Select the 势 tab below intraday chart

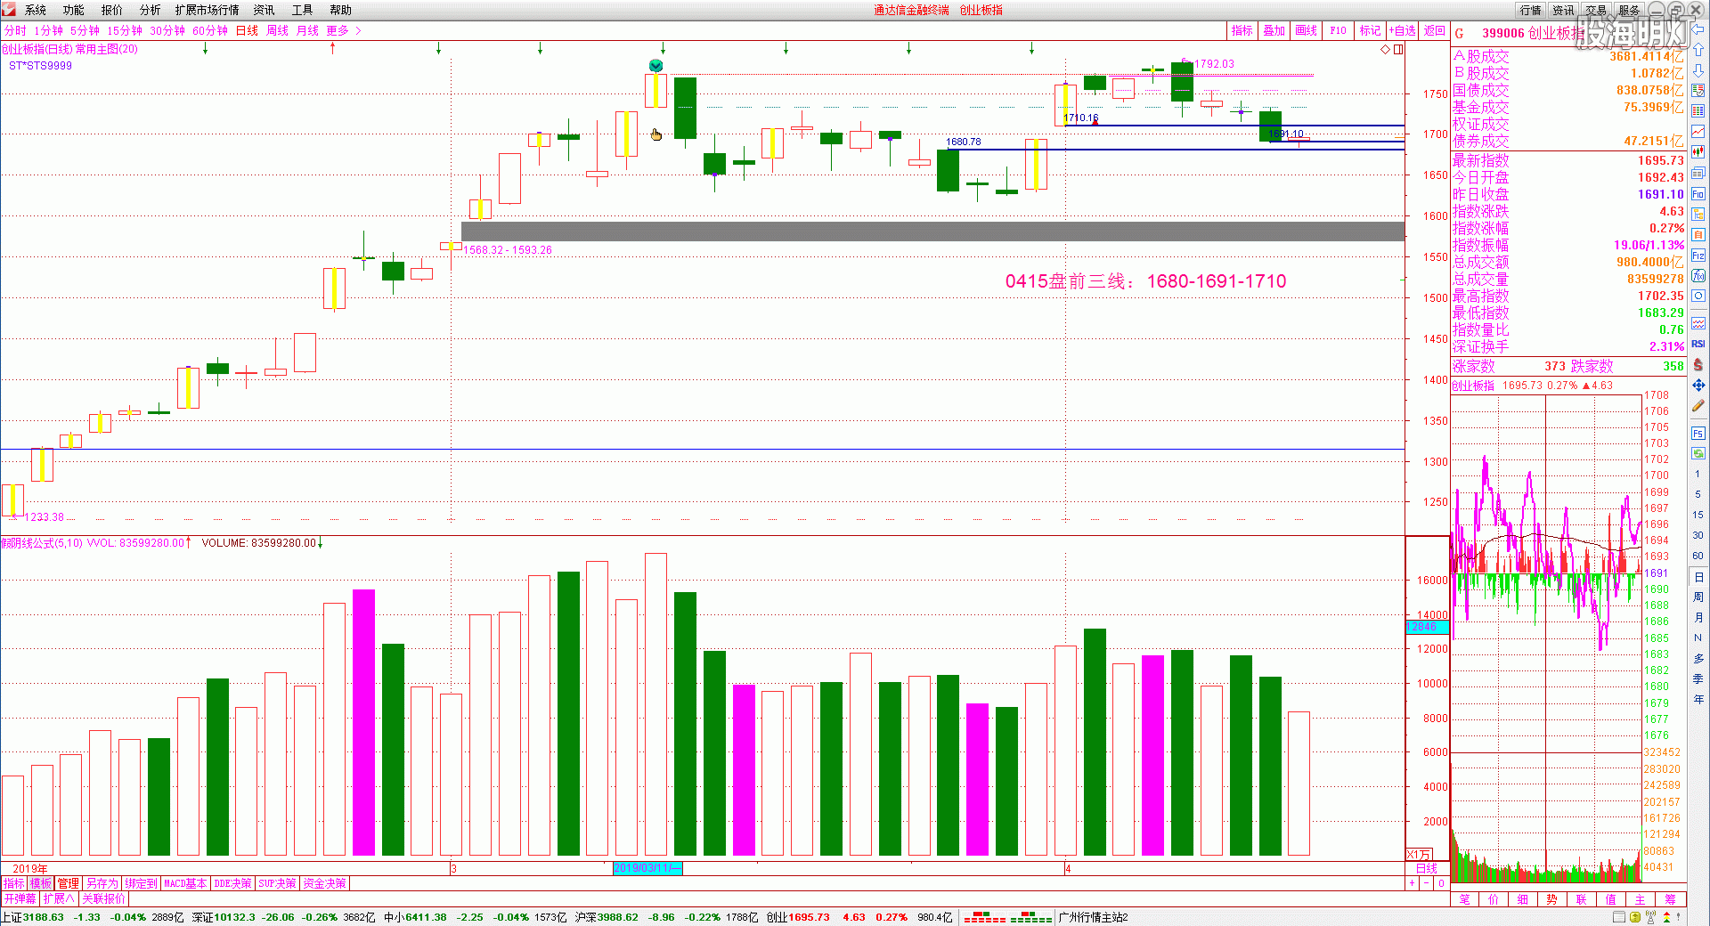point(1552,899)
